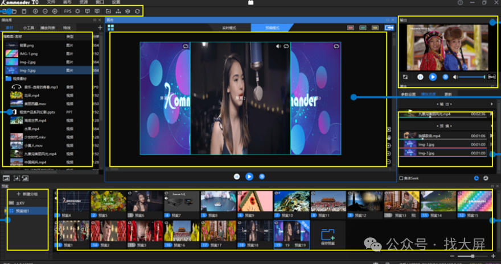The height and width of the screenshot is (264, 501).
Task: Open the 文件 menu
Action: [51, 2]
